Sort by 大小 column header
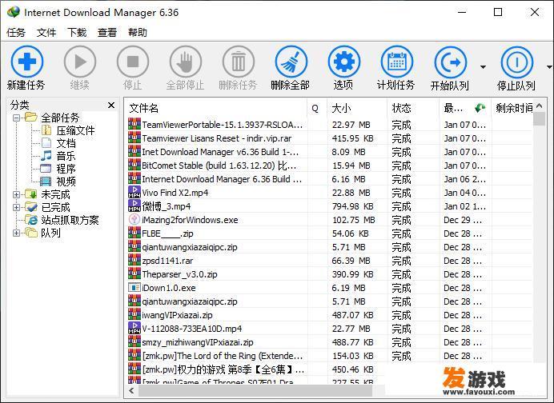Screen dimensions: 554x403 pyautogui.click(x=357, y=108)
